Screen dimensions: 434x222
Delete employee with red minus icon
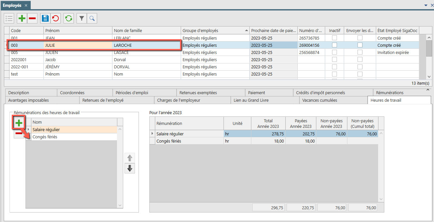32,18
